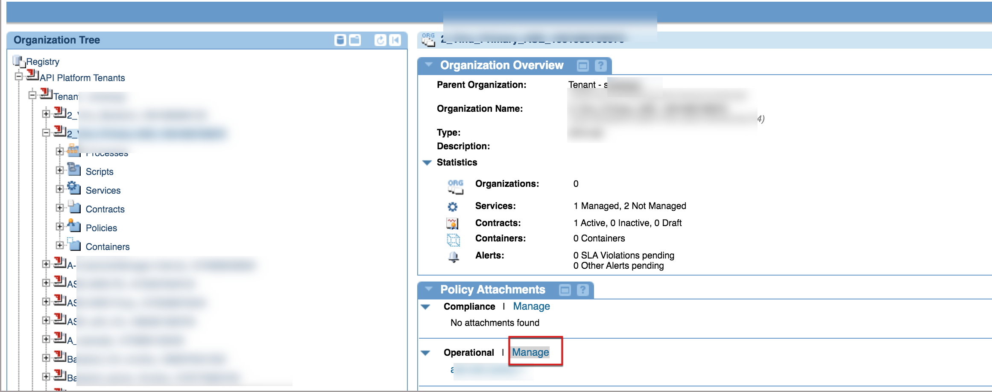Screen dimensions: 992x392
Task: Collapse the API Platform Tenants node
Action: pyautogui.click(x=19, y=77)
